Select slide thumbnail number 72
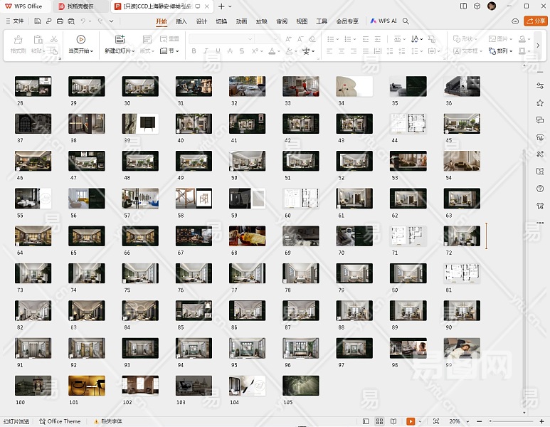This screenshot has width=550, height=427. (x=462, y=236)
